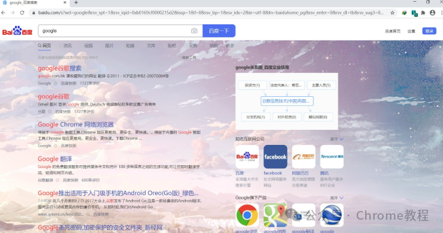Image resolution: width=443 pixels, height=233 pixels.
Task: Open the 阿里巴巴 text link under thumbnail
Action: point(300,173)
